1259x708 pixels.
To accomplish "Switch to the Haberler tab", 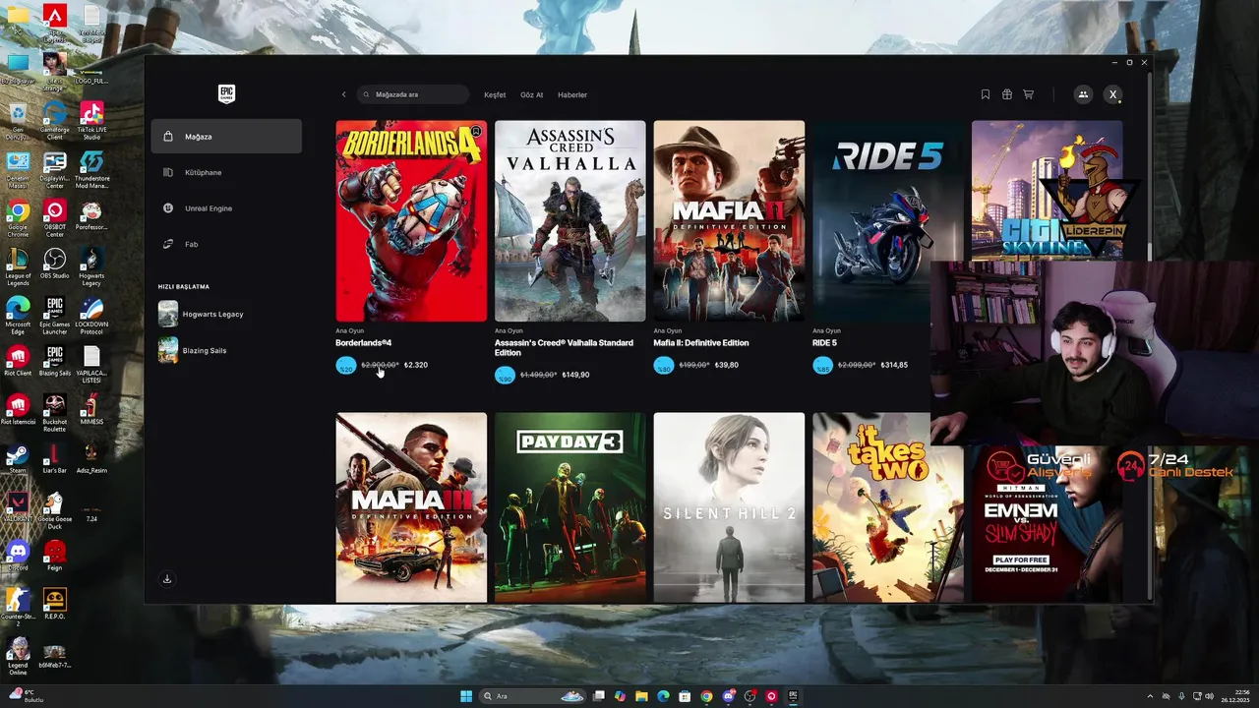I will click(572, 95).
